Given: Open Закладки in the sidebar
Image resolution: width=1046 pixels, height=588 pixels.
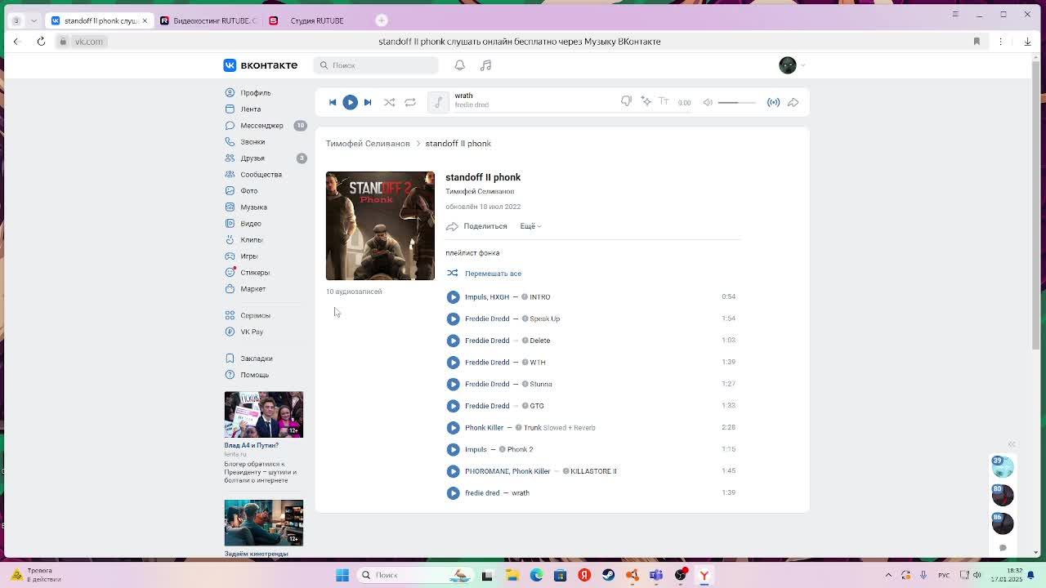Looking at the screenshot, I should (256, 359).
